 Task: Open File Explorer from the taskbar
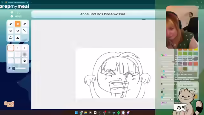pyautogui.click(x=86, y=112)
